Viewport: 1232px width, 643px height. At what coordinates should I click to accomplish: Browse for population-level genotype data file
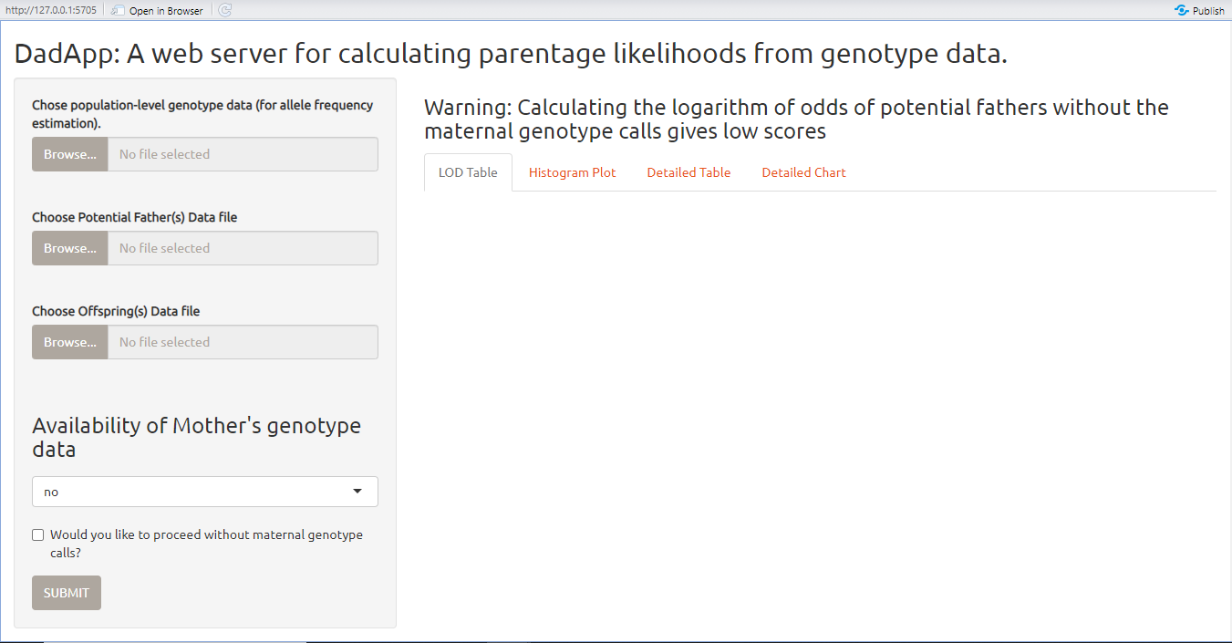click(70, 154)
